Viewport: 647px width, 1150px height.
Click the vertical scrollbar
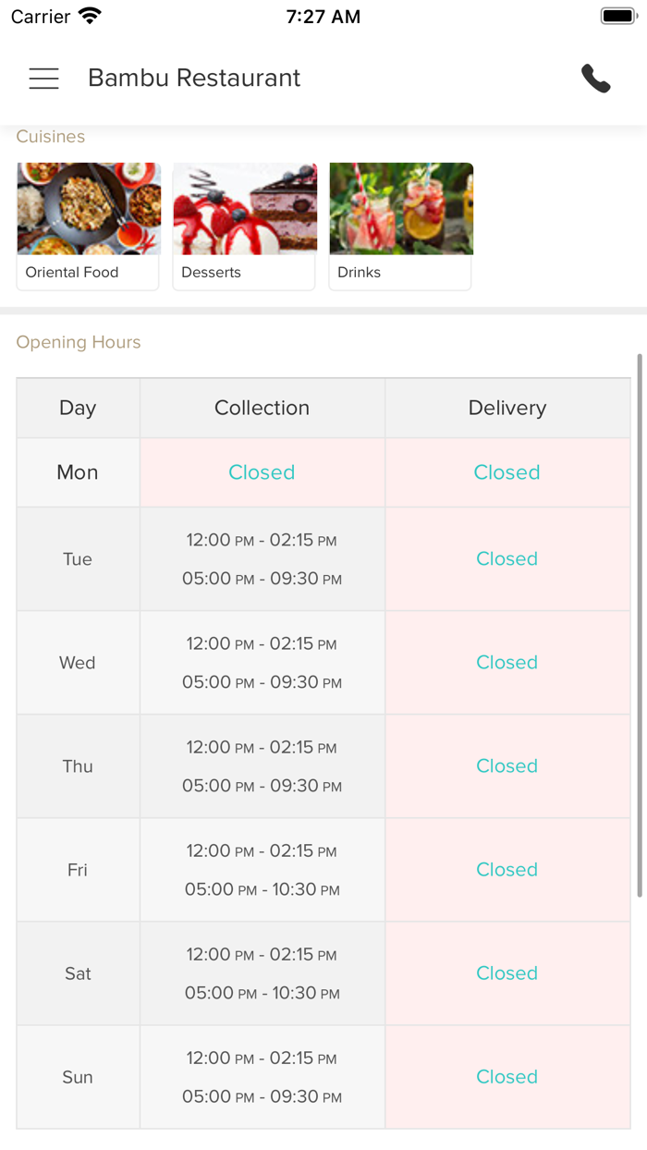pos(640,625)
